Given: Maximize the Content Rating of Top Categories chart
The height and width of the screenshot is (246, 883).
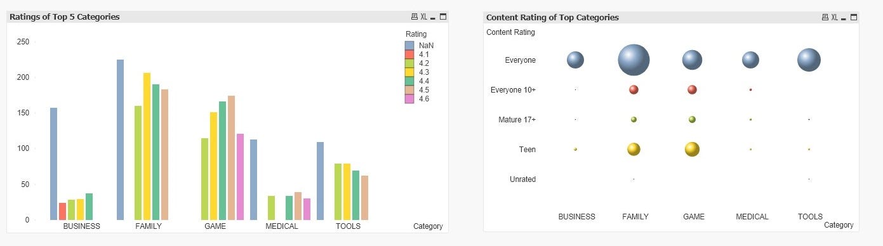Looking at the screenshot, I should [854, 17].
